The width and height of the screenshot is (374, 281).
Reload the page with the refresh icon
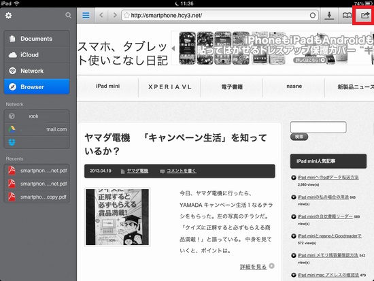pyautogui.click(x=313, y=16)
